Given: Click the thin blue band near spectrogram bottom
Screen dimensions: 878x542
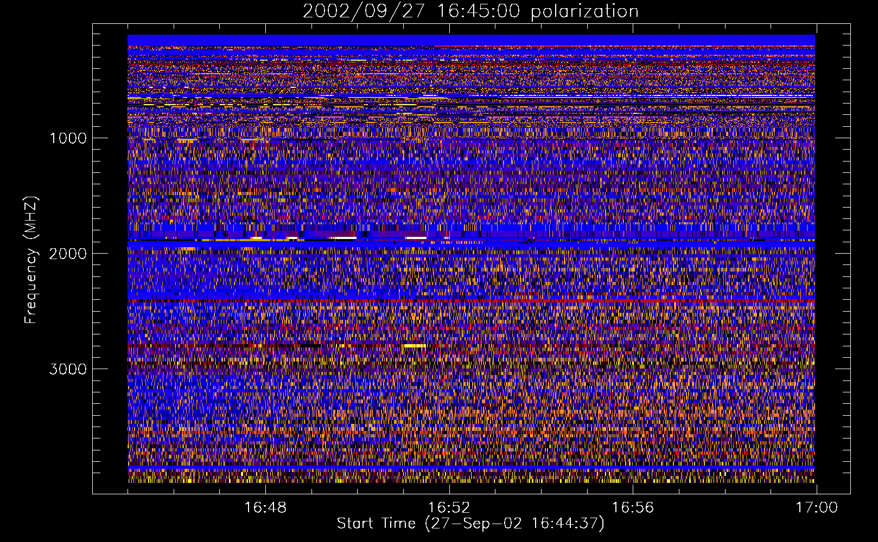Looking at the screenshot, I should tap(471, 467).
